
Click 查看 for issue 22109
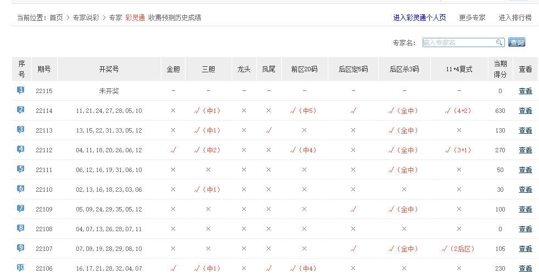coord(525,209)
